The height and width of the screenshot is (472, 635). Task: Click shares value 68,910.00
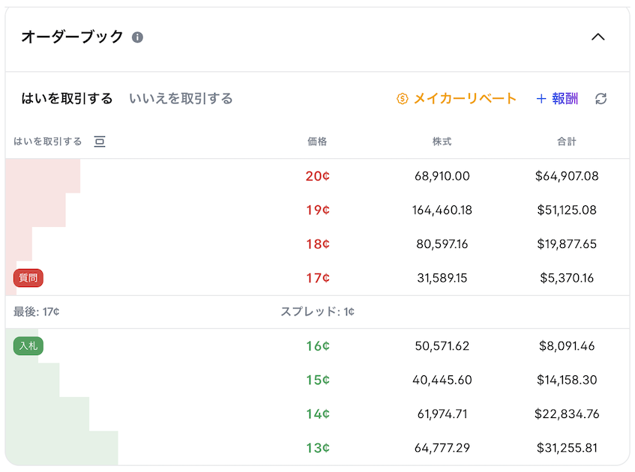pyautogui.click(x=442, y=176)
